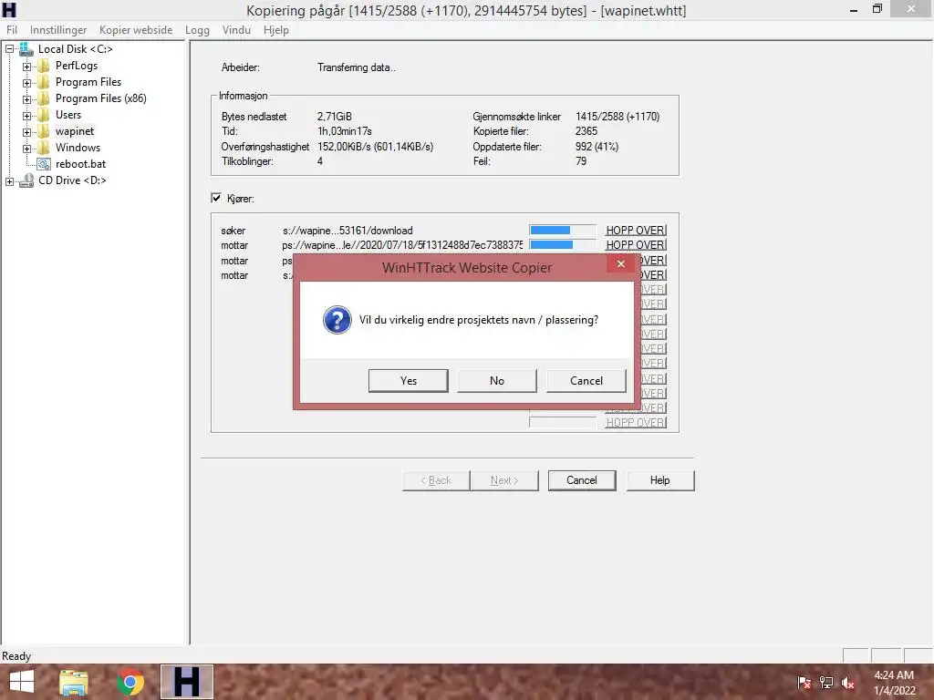Click the Bytes nedlastet value 2,71GiB
Image resolution: width=934 pixels, height=700 pixels.
click(334, 117)
